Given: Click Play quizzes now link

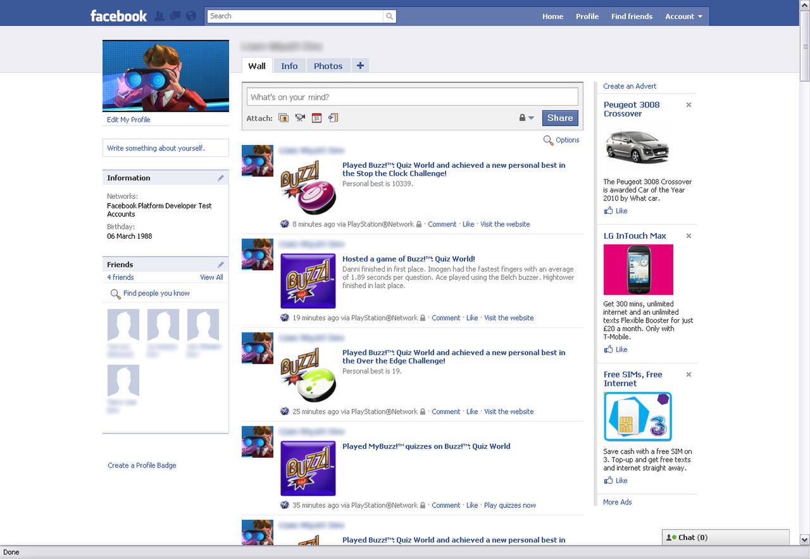Looking at the screenshot, I should click(x=509, y=505).
